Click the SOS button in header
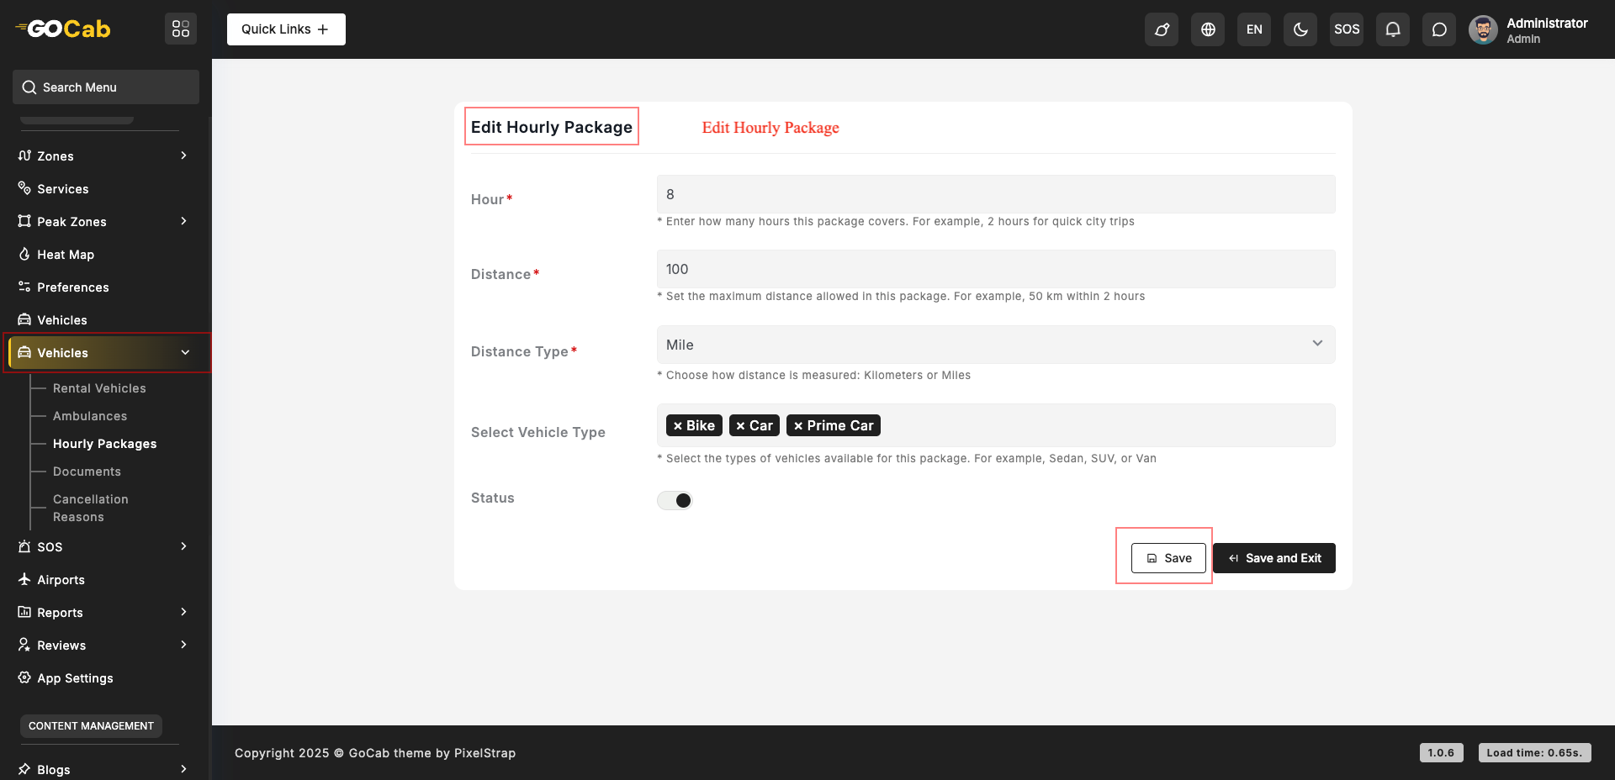The image size is (1615, 780). click(1347, 29)
